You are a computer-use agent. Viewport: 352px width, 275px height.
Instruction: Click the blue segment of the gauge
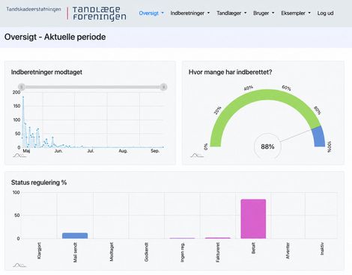pos(319,137)
